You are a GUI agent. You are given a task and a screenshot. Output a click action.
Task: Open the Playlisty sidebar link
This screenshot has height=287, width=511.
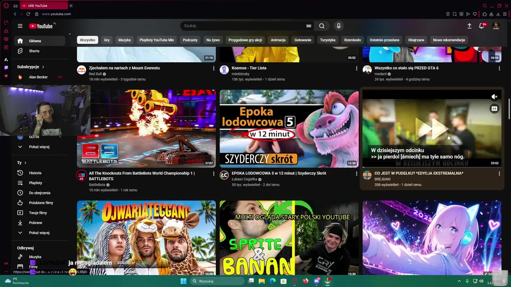click(x=39, y=183)
